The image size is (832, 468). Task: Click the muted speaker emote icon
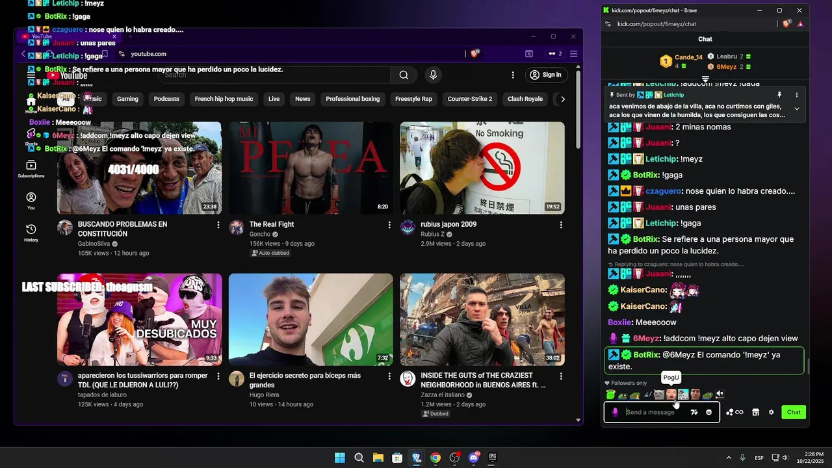click(x=720, y=395)
